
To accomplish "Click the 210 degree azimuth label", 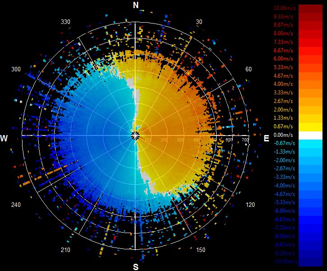I will (x=65, y=250).
